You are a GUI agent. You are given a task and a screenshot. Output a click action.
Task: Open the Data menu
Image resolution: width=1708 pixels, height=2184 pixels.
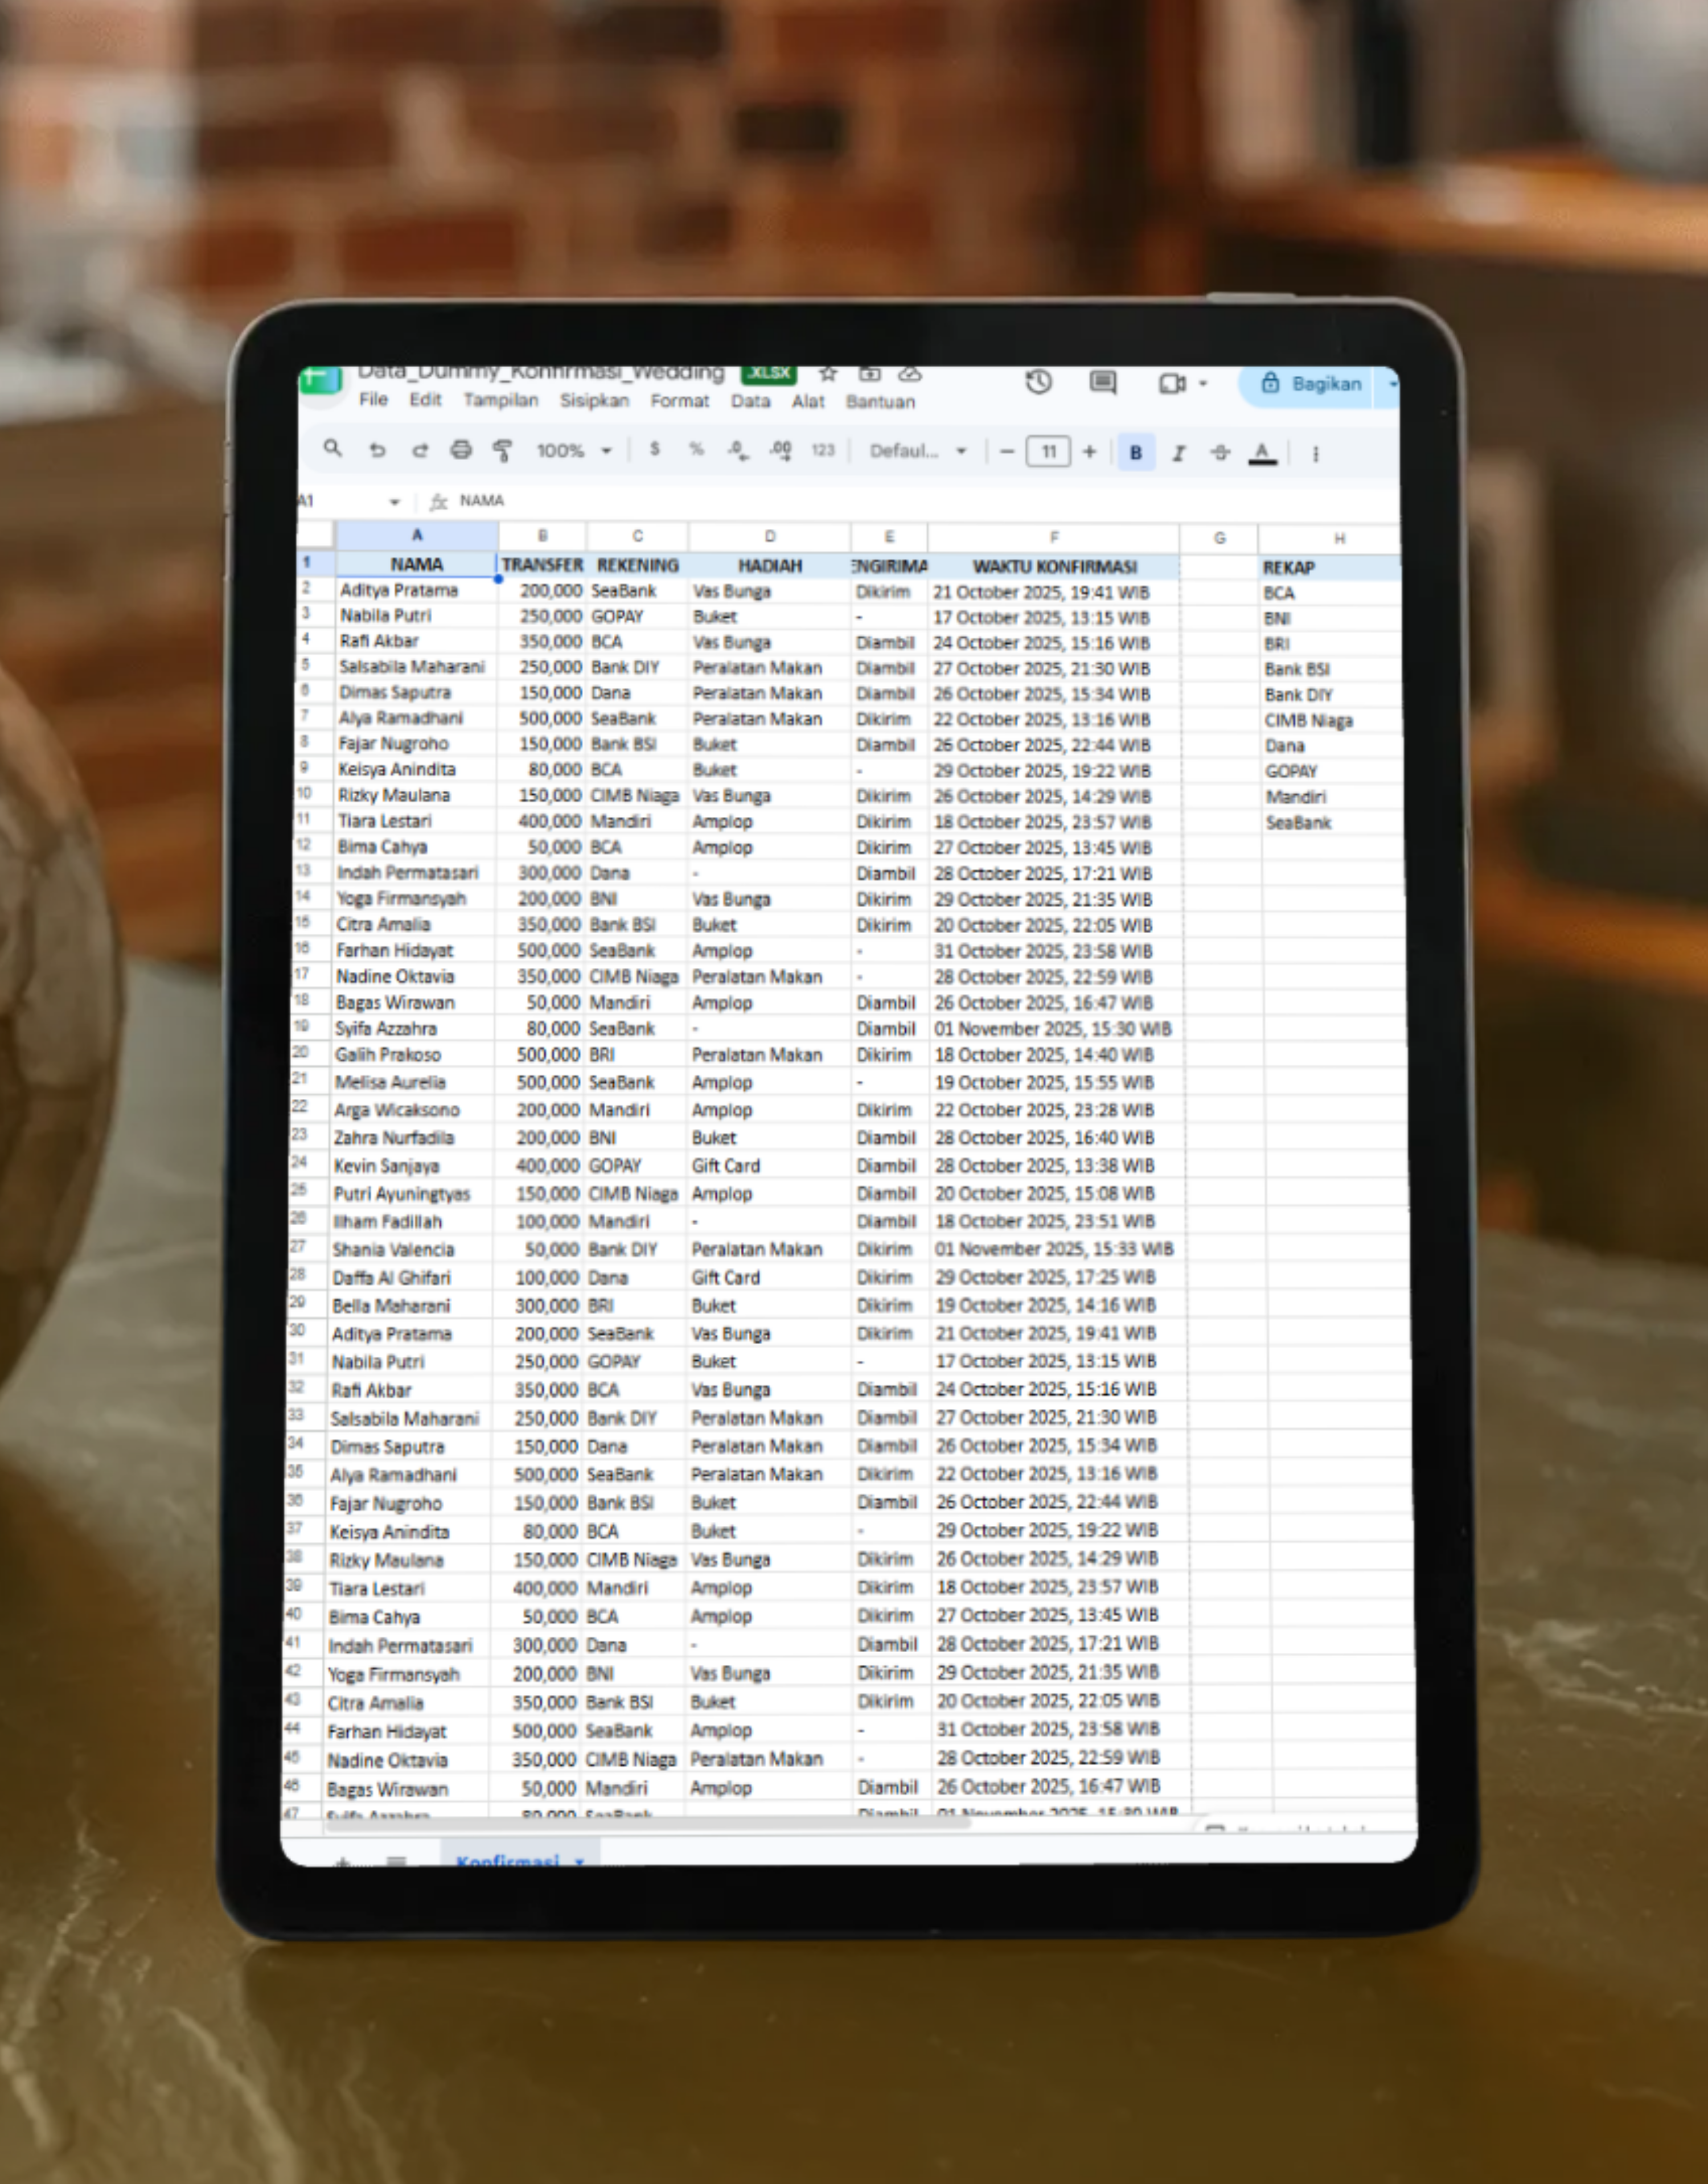click(750, 401)
